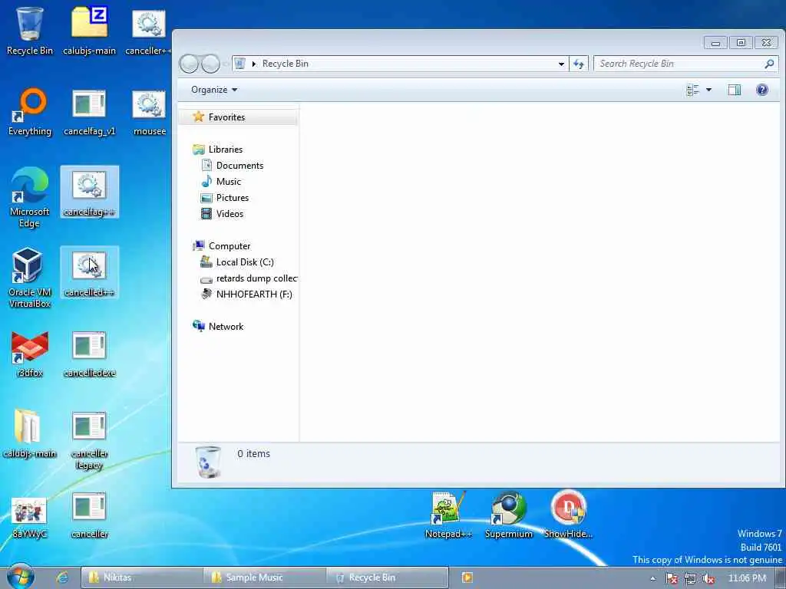Select the r3dfox browser shortcut

[x=30, y=354]
